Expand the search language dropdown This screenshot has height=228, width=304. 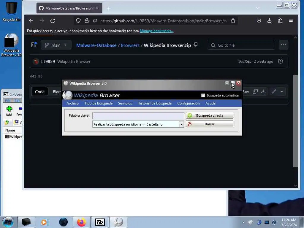pos(181,124)
